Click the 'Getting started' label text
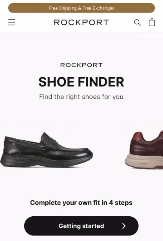Viewport: 163px width, 241px height. (x=81, y=226)
